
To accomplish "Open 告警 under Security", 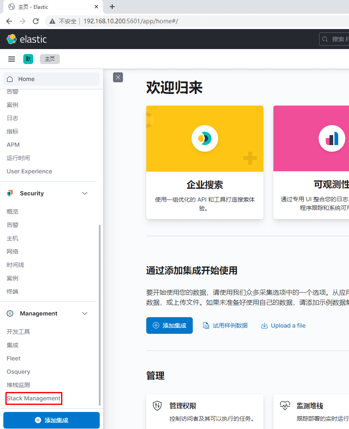I will click(12, 225).
